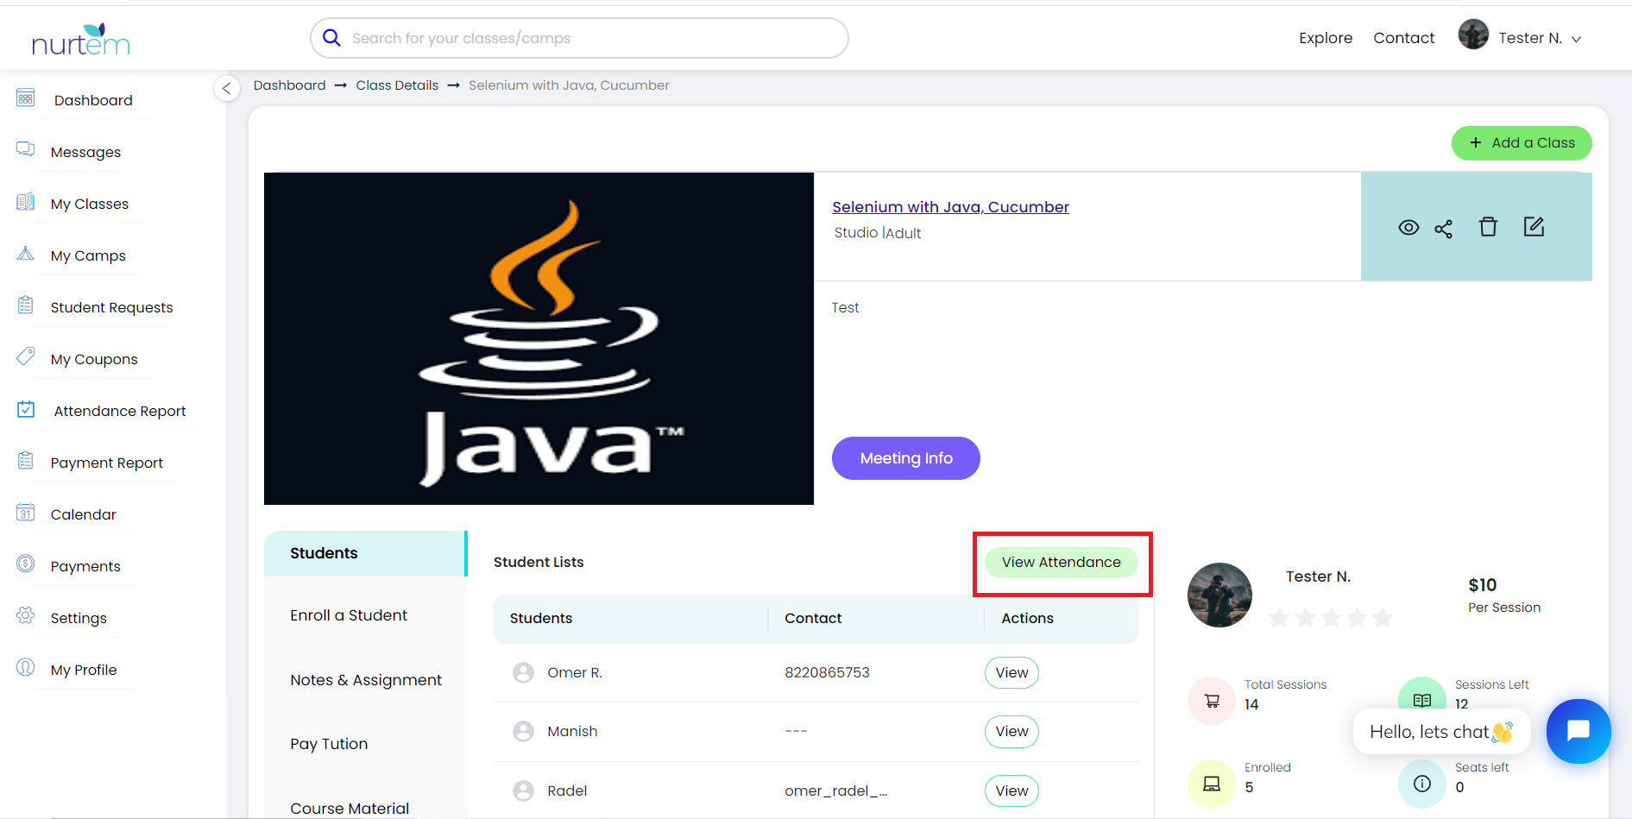
Task: Open the chat bubble widget
Action: (1578, 731)
